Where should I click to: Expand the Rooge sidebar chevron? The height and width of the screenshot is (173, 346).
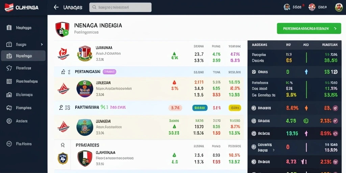(x=42, y=44)
